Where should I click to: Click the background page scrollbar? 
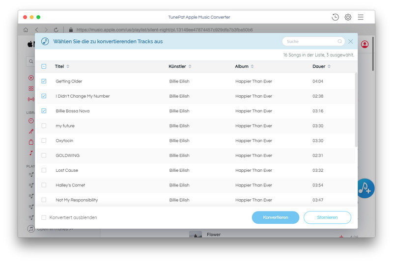coord(373,54)
